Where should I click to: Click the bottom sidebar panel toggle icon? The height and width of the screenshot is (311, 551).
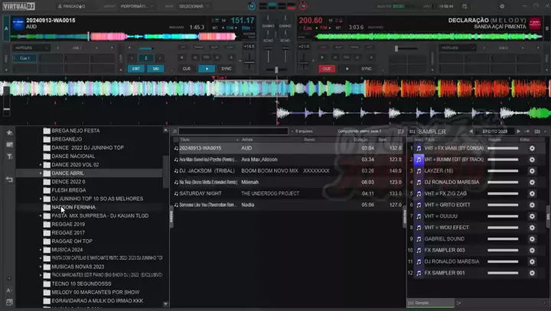(9, 303)
